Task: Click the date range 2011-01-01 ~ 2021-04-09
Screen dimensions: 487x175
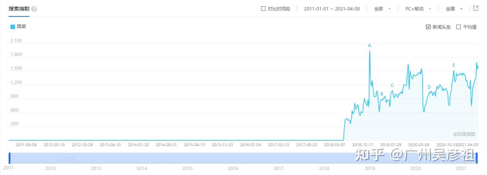Action: click(332, 9)
